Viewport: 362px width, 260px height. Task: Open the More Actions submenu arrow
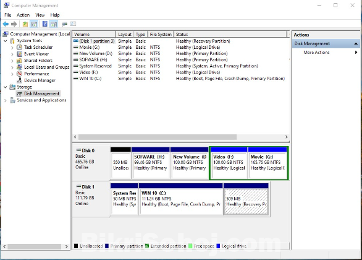[356, 52]
